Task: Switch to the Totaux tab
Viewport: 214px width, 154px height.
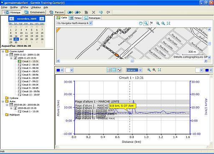Action: tap(76, 18)
